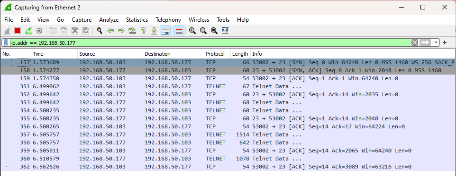This screenshot has width=456, height=176.
Task: Reset text to normal size
Action: pyautogui.click(x=214, y=31)
